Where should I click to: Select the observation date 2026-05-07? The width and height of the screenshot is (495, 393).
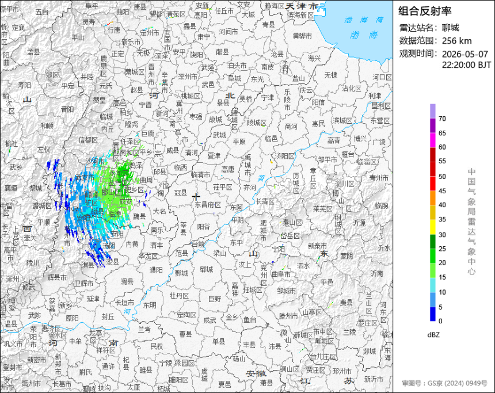click(465, 54)
